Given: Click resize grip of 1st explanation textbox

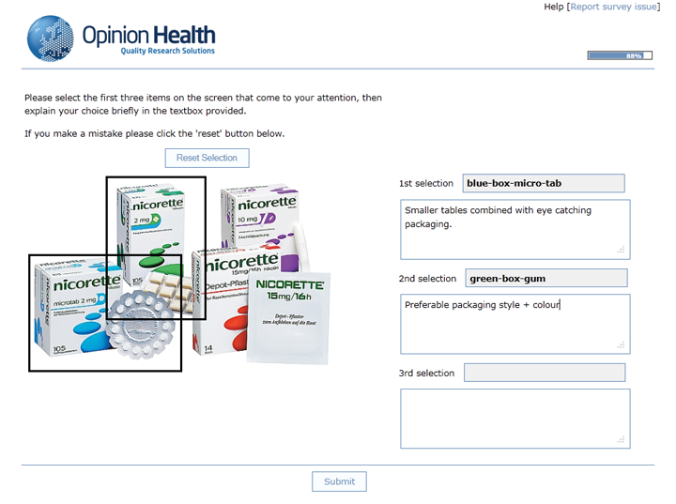Looking at the screenshot, I should coord(622,250).
